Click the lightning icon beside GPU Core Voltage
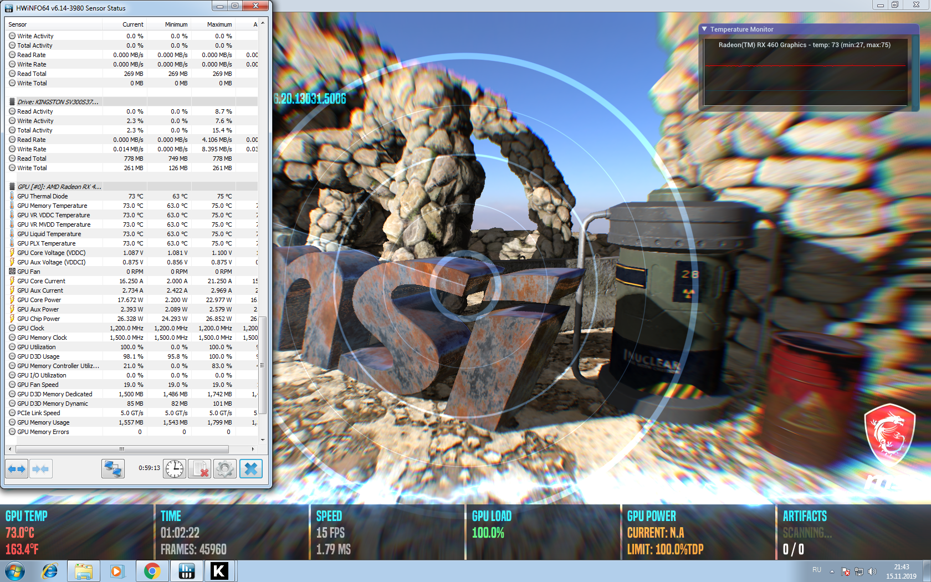Image resolution: width=931 pixels, height=582 pixels. (12, 253)
